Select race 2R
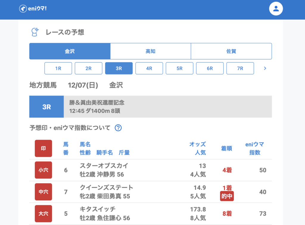Viewport: 305px width, 225px height. 88,68
